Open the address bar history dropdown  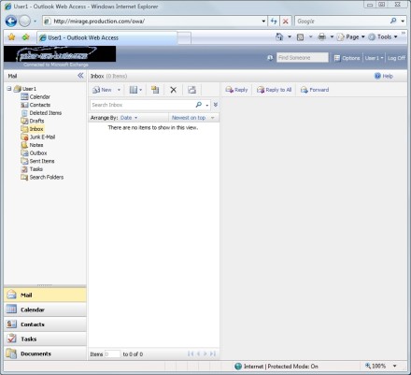click(x=263, y=22)
